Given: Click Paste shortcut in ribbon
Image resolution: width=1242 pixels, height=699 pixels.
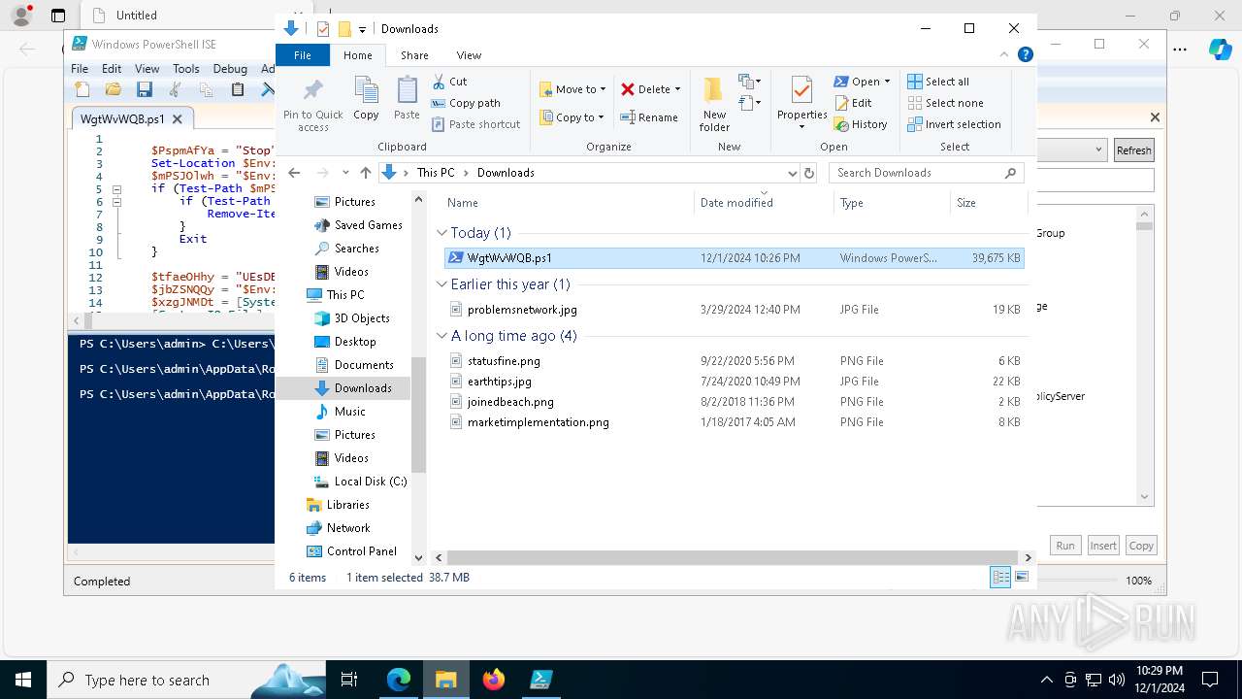Looking at the screenshot, I should pyautogui.click(x=475, y=124).
